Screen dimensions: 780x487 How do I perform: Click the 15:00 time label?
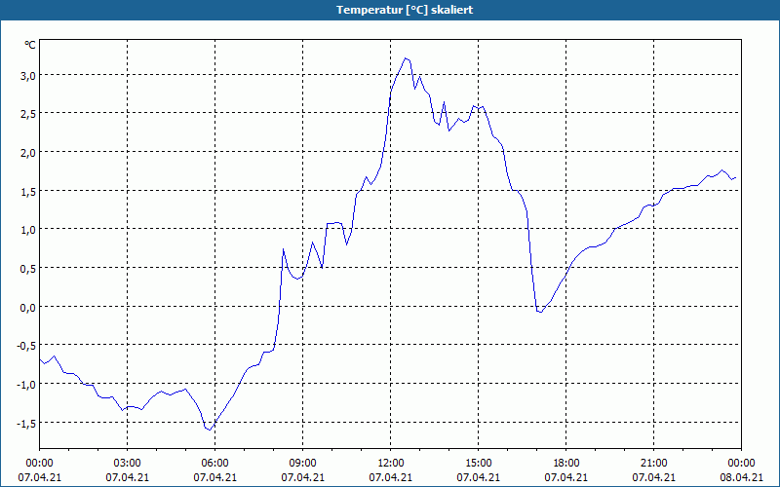[478, 464]
